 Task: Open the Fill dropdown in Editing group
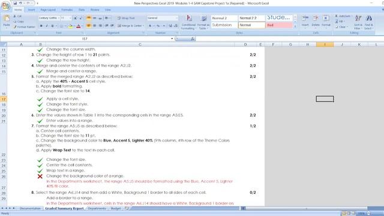pyautogui.click(x=340, y=22)
